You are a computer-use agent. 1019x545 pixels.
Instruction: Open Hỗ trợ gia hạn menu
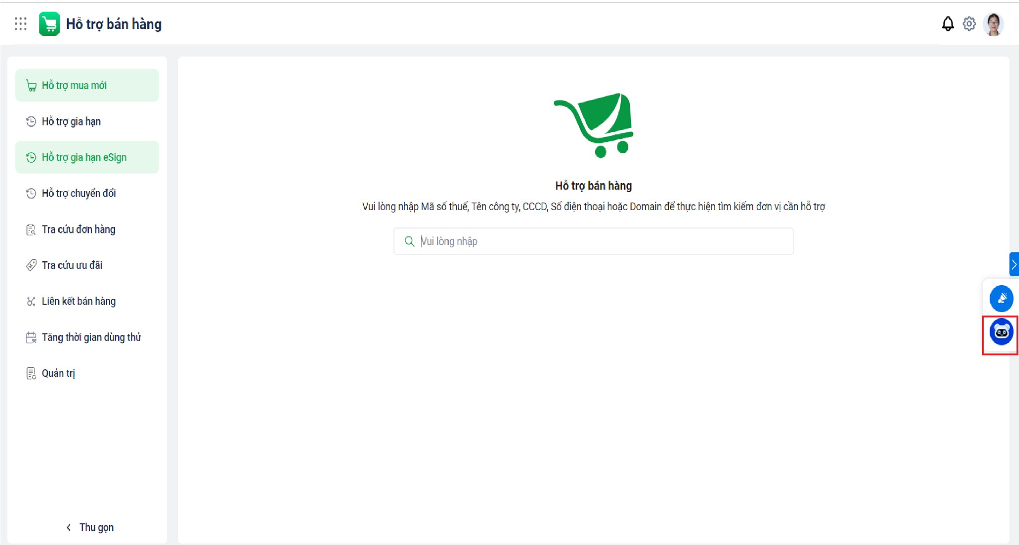pyautogui.click(x=71, y=121)
